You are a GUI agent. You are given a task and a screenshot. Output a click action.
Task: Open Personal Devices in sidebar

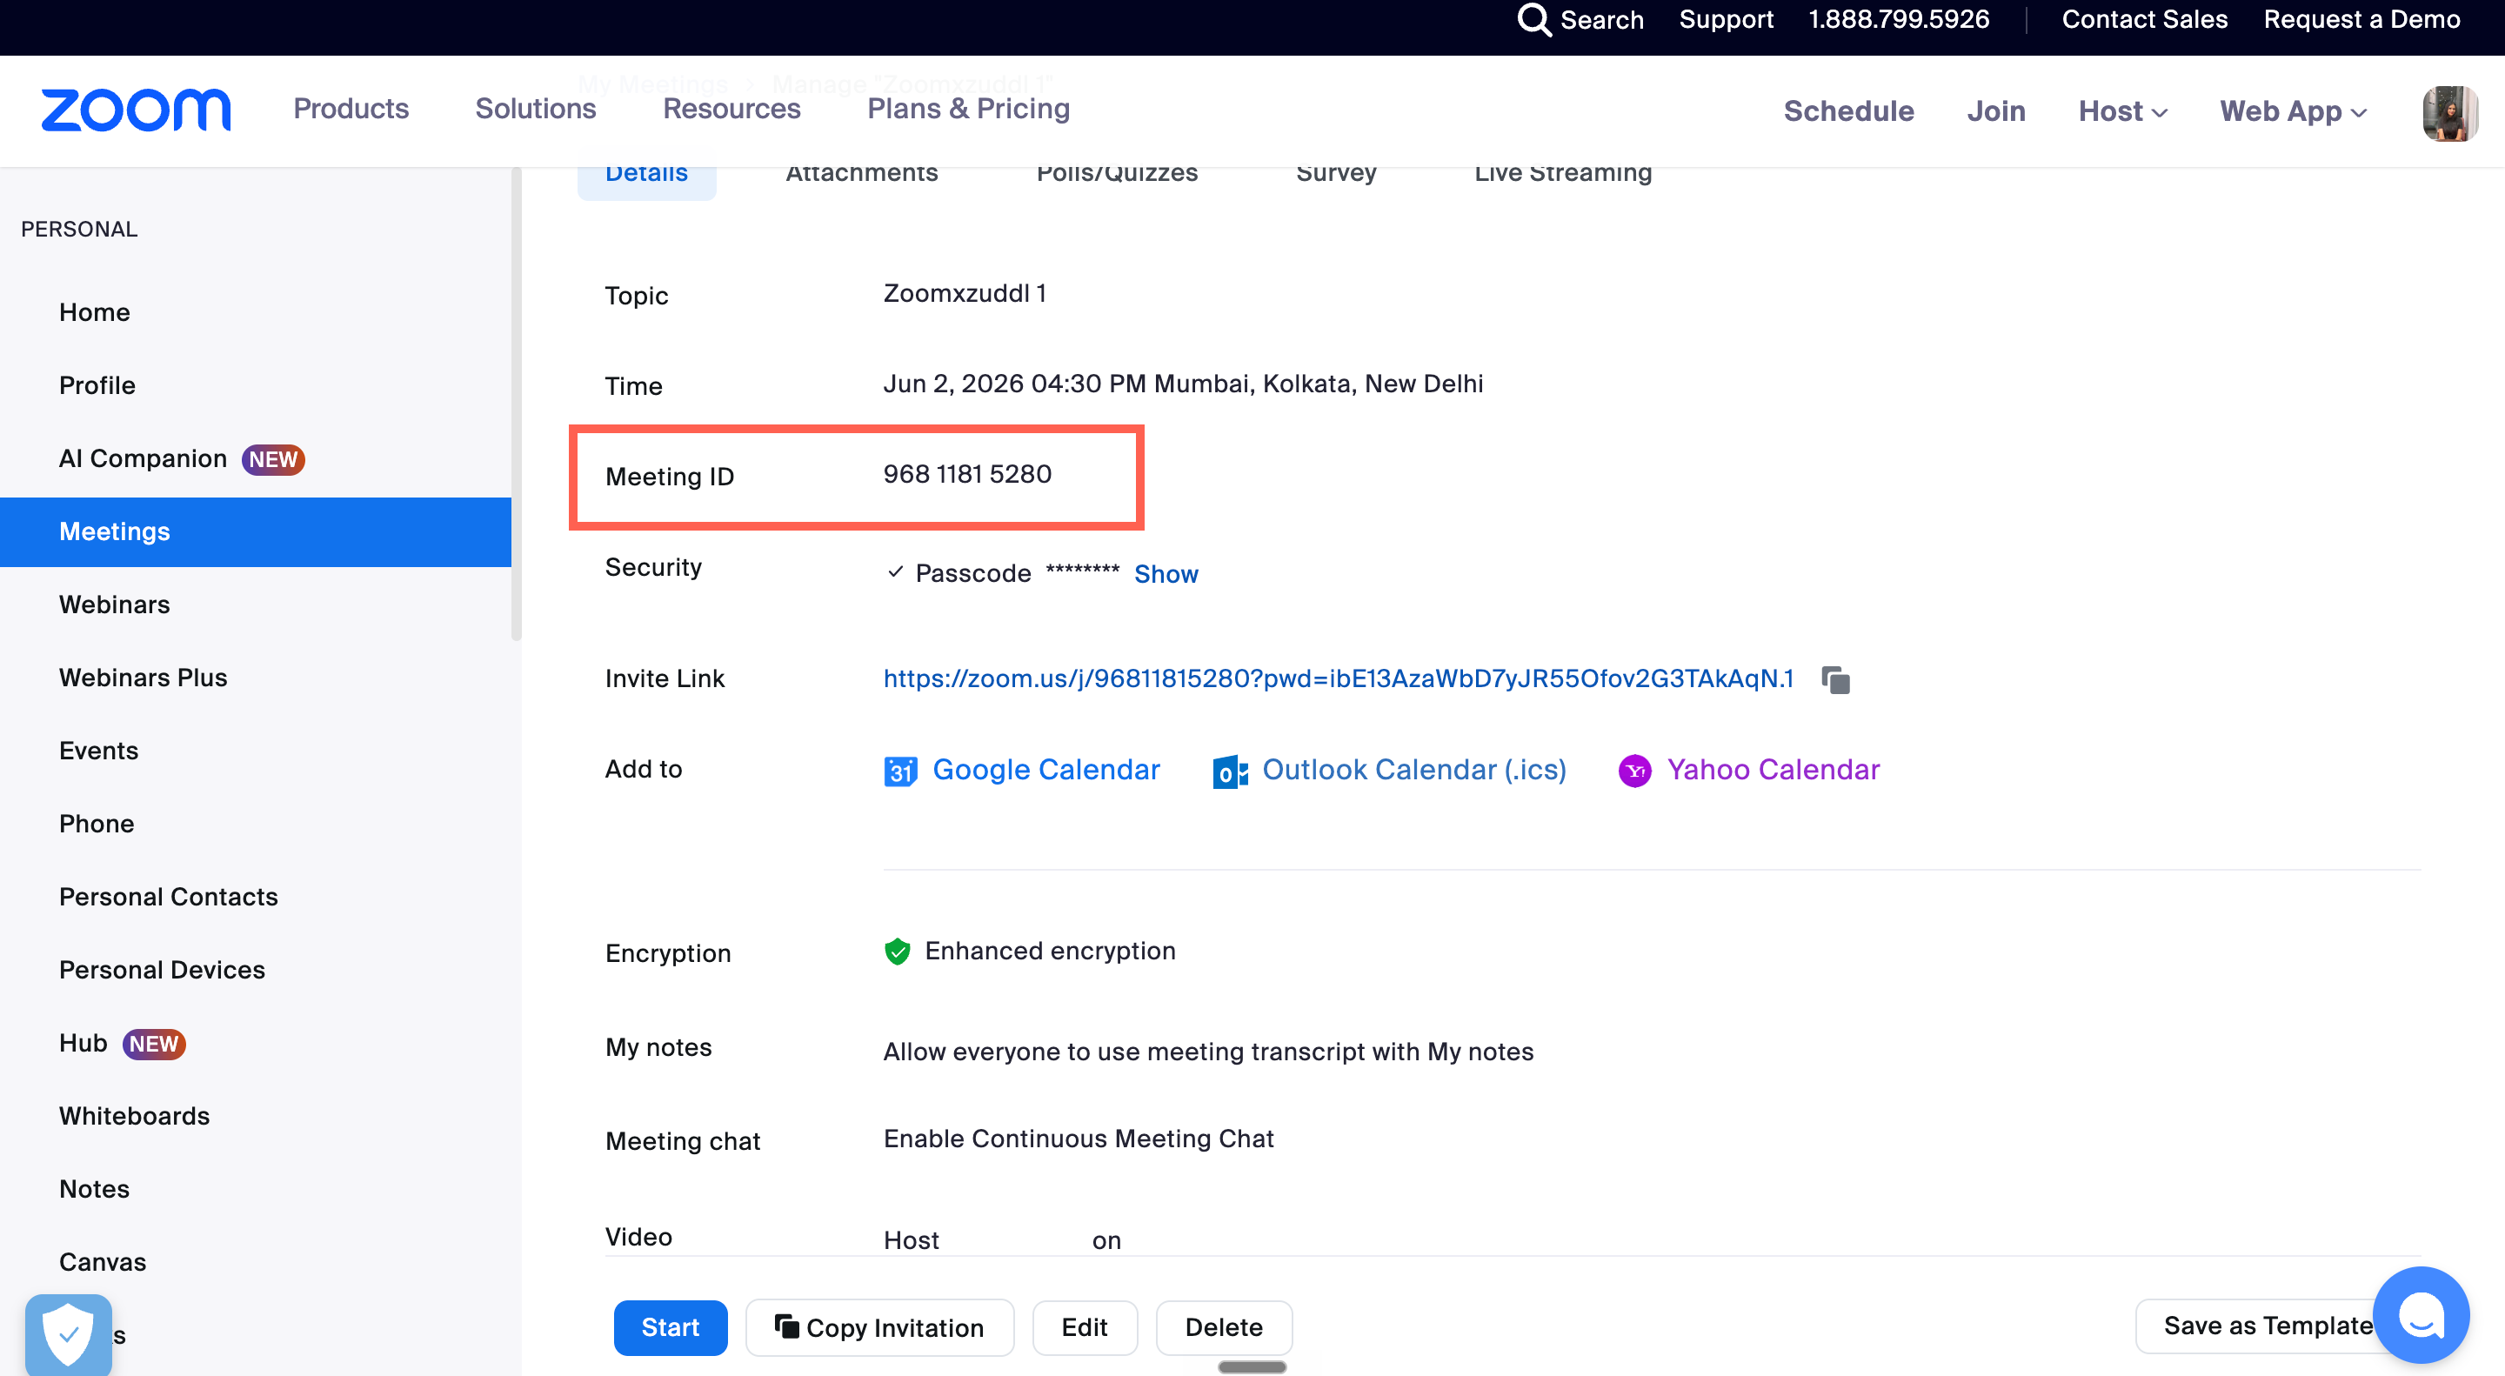tap(163, 970)
